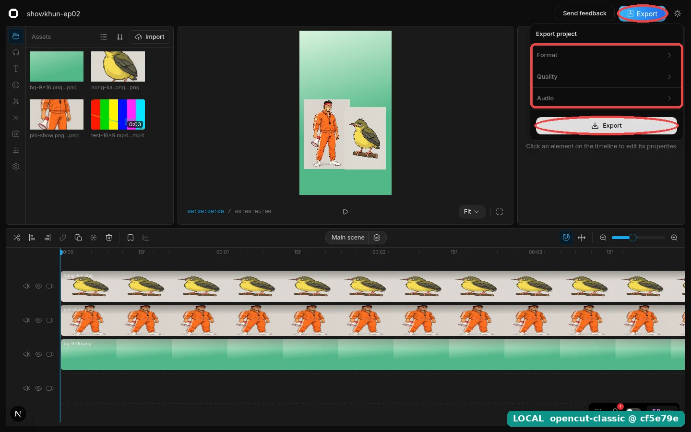Screen dimensions: 691x432
Task: Open the Text tab in sidebar
Action: (x=16, y=69)
